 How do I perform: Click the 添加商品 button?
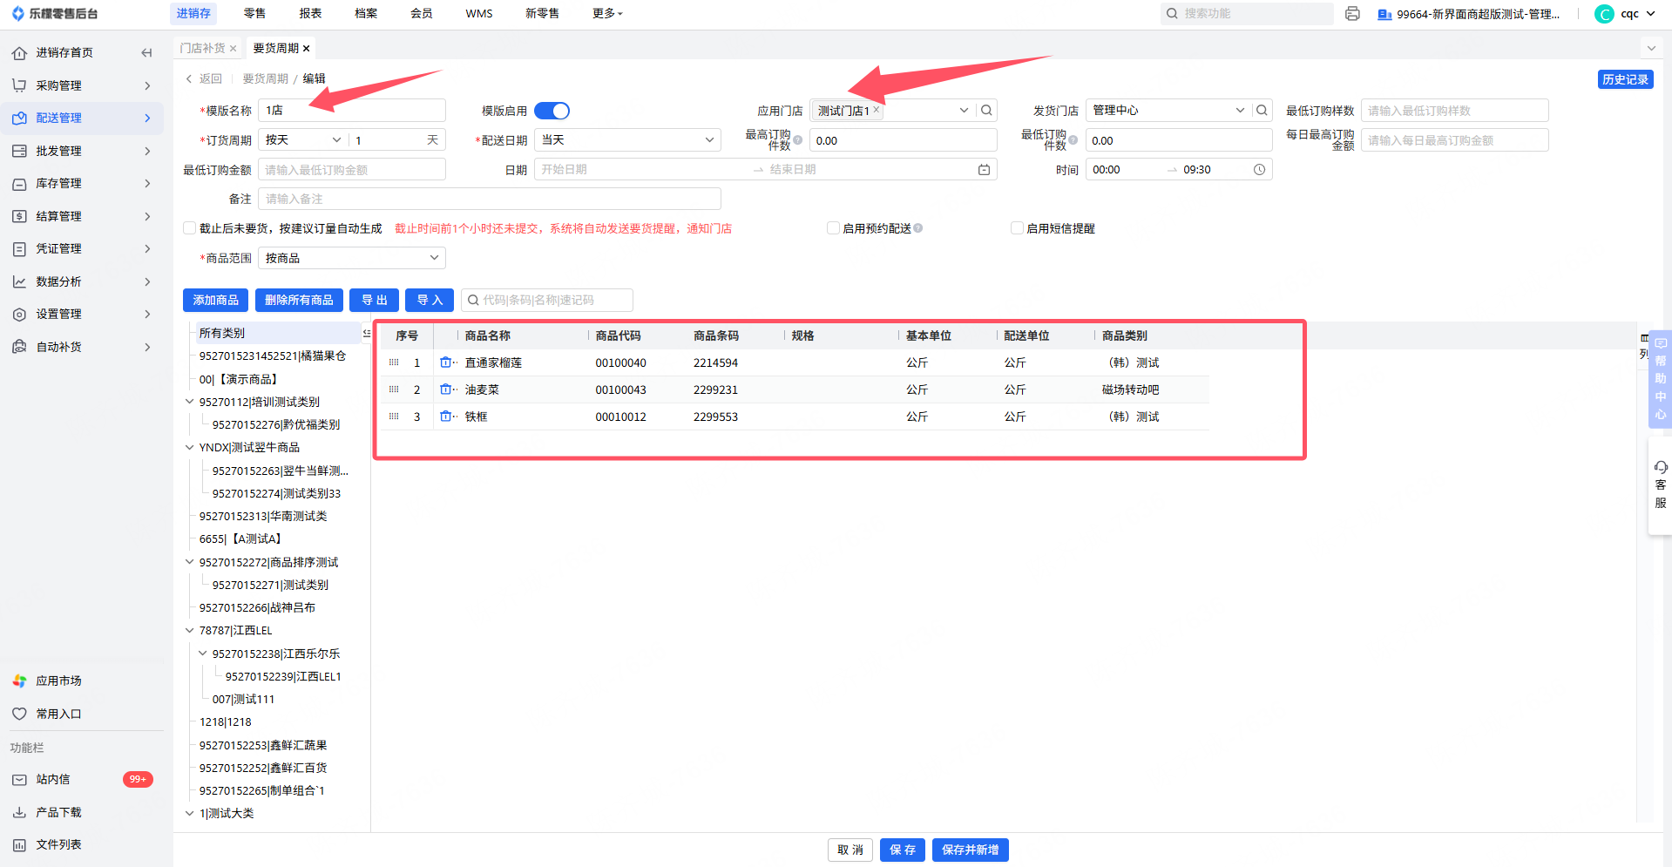point(216,301)
